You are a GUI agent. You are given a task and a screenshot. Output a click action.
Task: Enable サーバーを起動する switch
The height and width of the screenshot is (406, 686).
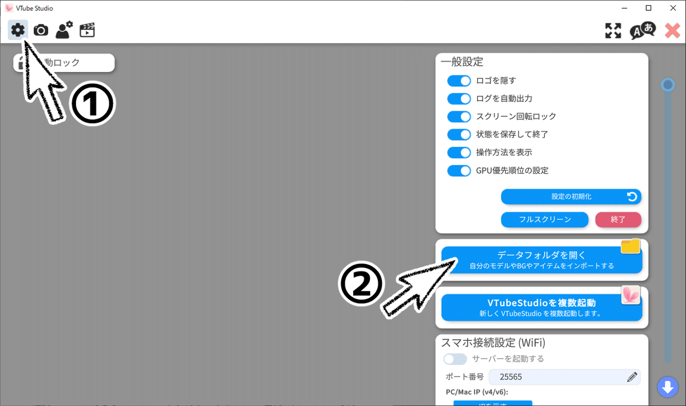tap(455, 359)
